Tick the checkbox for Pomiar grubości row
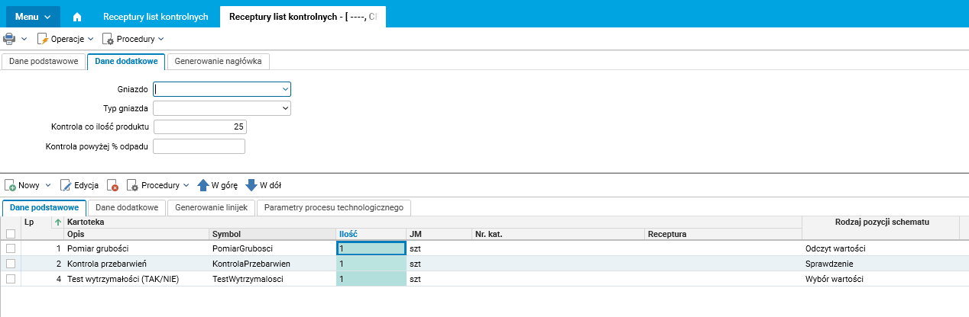The height and width of the screenshot is (317, 969). (x=11, y=248)
